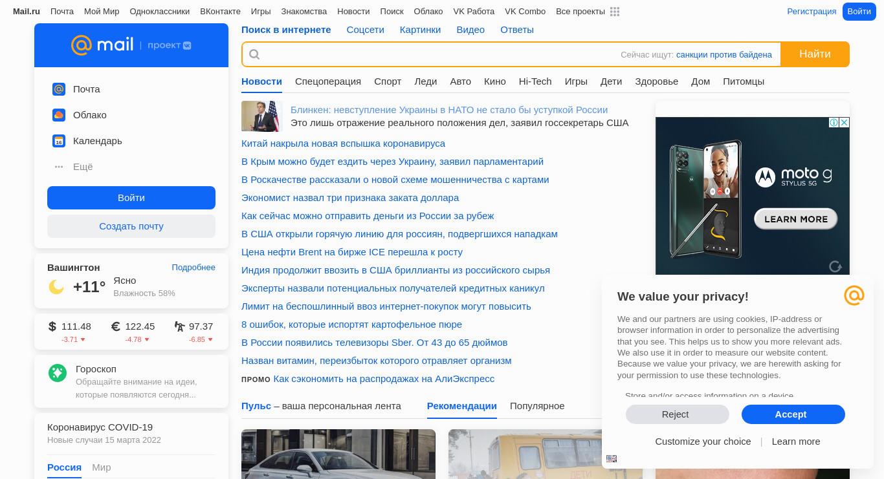Click the blue Войти button in sidebar
The image size is (884, 479).
[x=131, y=198]
